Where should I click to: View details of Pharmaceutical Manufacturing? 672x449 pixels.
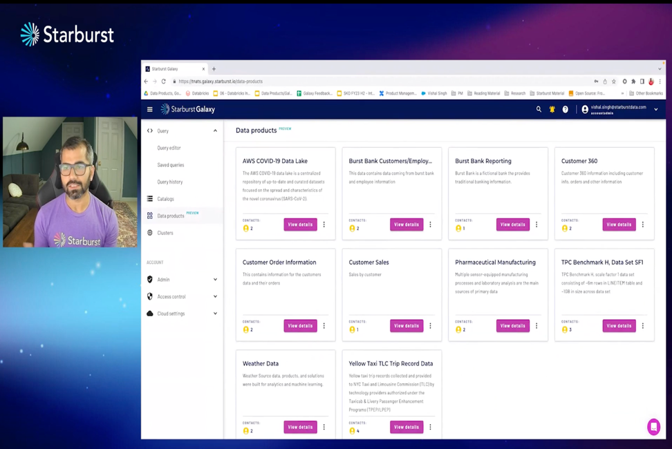pos(512,326)
